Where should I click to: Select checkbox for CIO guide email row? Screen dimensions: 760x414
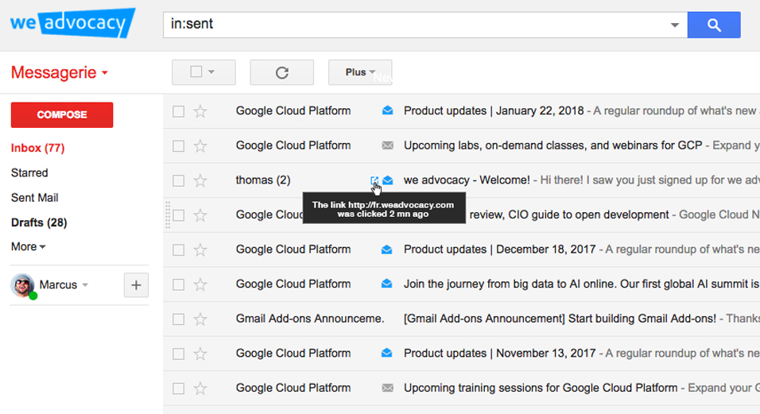(x=178, y=215)
